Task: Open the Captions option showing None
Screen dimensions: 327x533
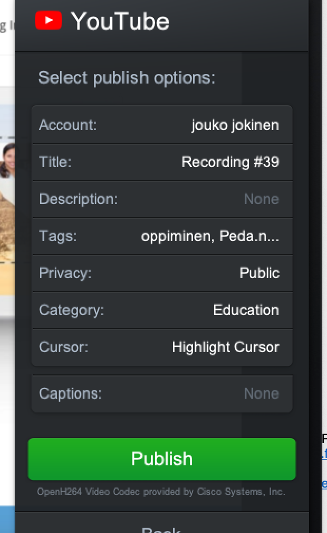Action: coord(261,393)
